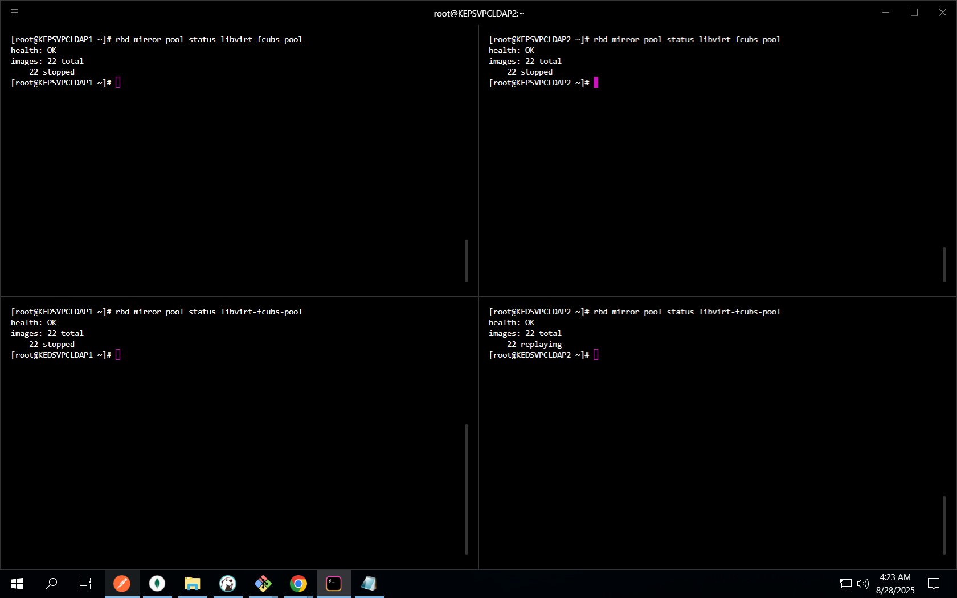
Task: Open MongoDB Compass from the taskbar
Action: click(157, 584)
